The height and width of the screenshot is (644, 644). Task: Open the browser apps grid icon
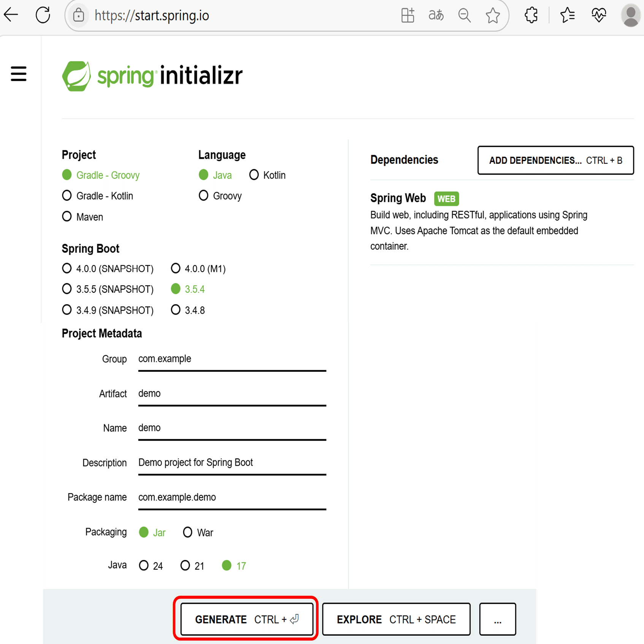click(408, 15)
